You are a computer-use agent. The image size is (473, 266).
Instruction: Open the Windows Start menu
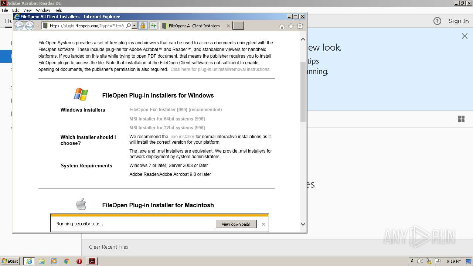[10, 261]
